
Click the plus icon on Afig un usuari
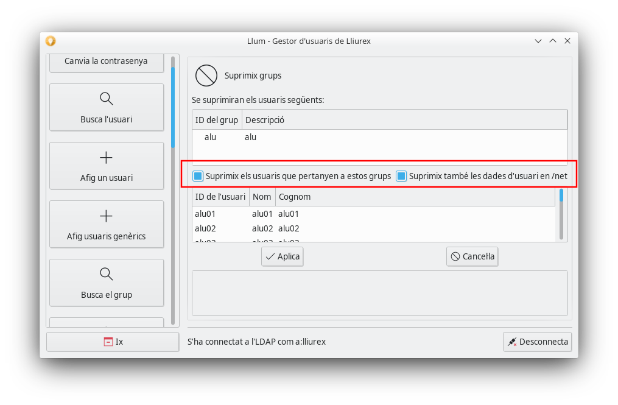click(106, 158)
